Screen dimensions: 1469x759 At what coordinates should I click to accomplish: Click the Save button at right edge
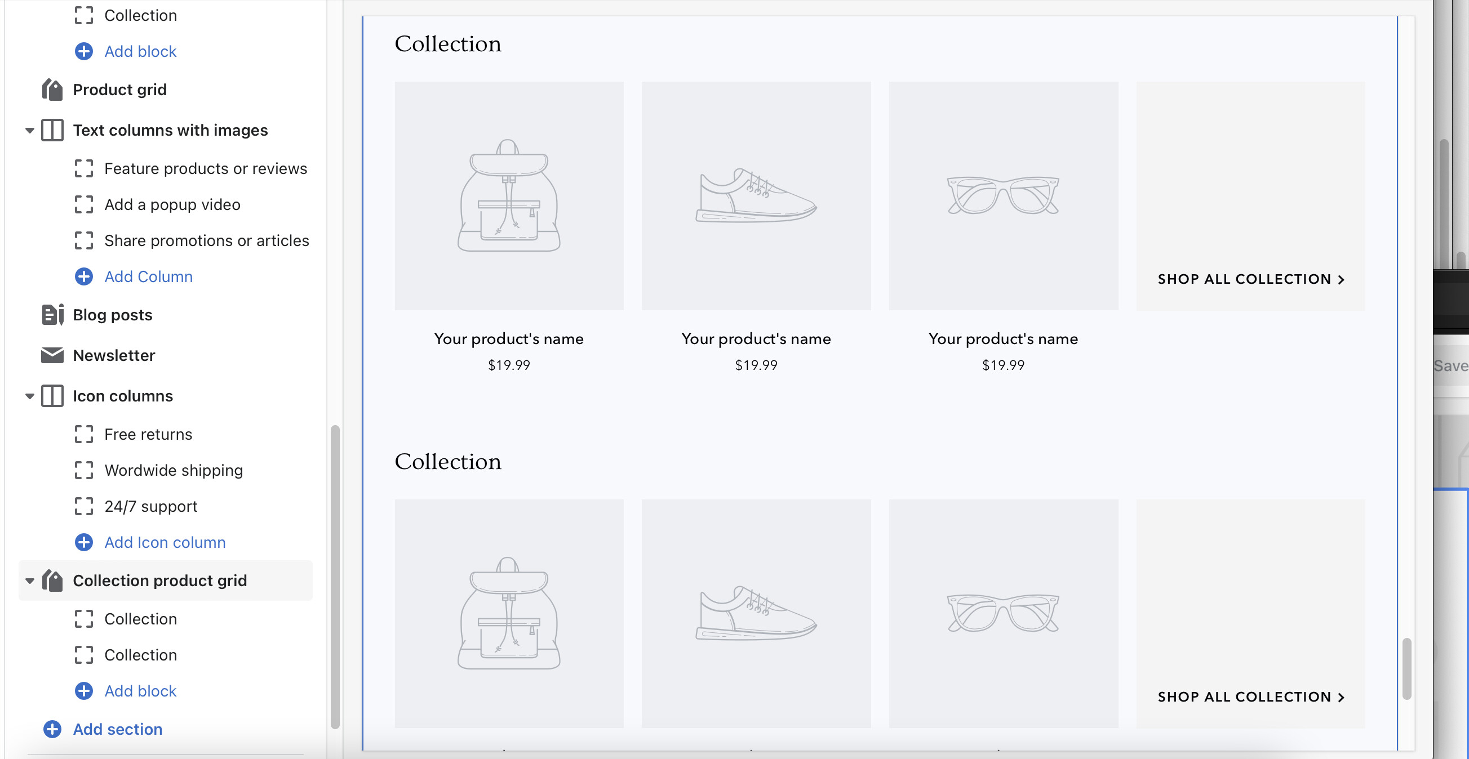[1452, 366]
